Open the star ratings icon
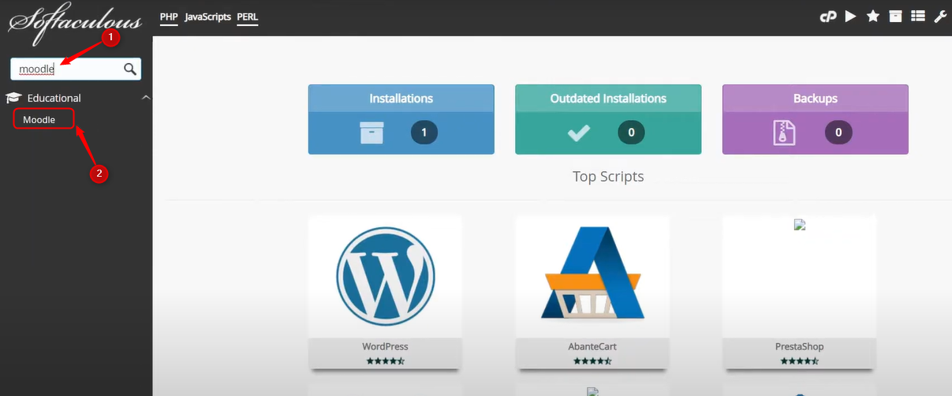 click(873, 17)
